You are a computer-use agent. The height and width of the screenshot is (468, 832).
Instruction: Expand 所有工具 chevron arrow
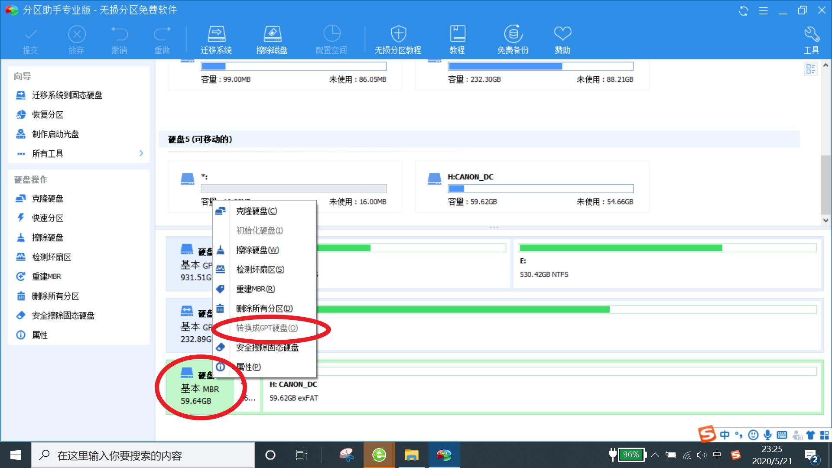point(141,153)
